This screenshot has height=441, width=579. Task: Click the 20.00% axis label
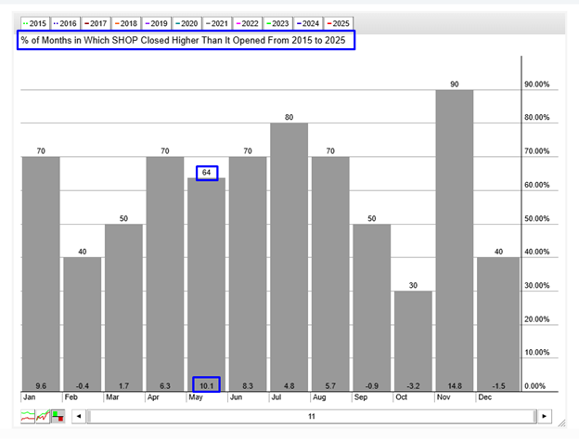537,319
